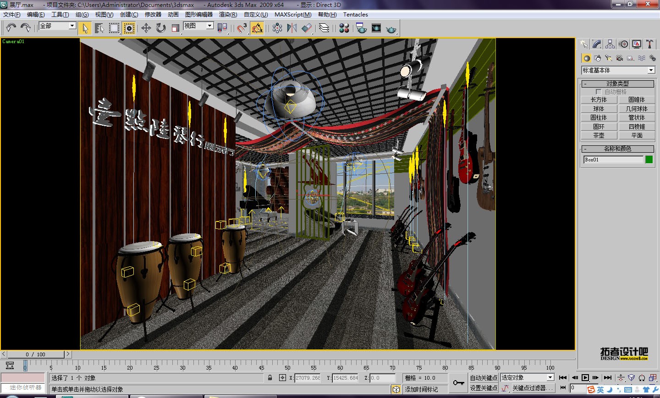The height and width of the screenshot is (398, 660).
Task: Collapse the 对象类型 rollout
Action: coord(617,84)
